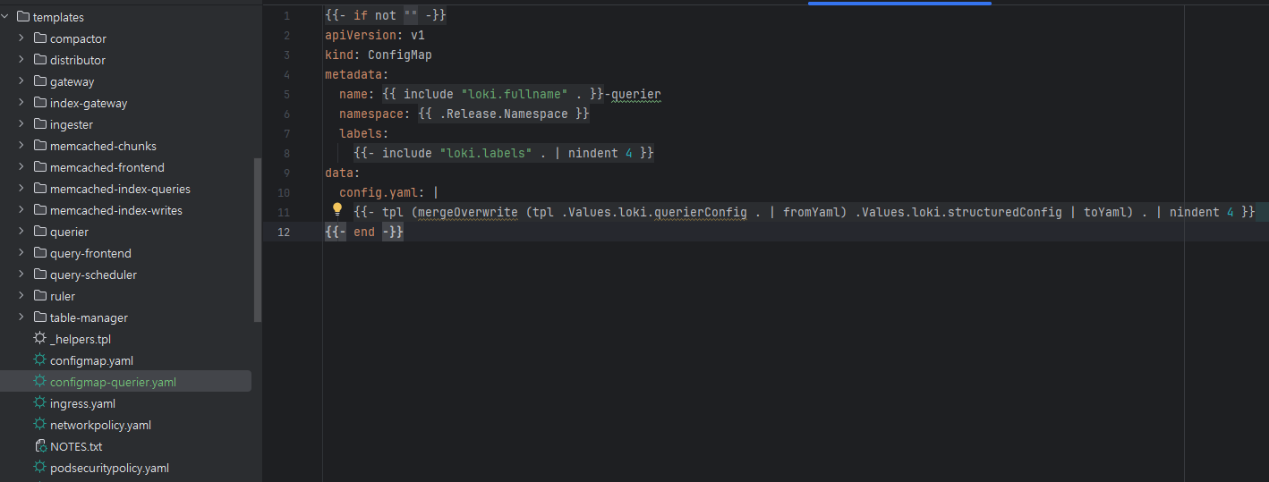
Task: Expand the memcached-chunks folder chevron
Action: point(21,146)
